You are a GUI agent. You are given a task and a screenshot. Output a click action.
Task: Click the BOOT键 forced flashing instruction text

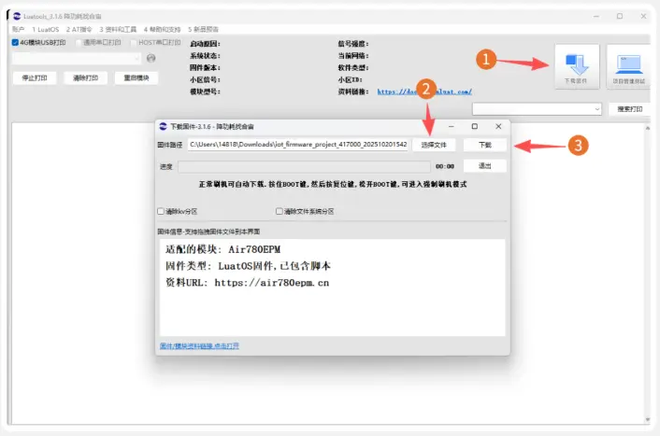(333, 184)
